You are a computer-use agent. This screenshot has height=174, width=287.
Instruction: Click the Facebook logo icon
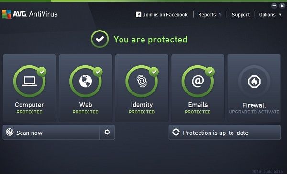138,15
